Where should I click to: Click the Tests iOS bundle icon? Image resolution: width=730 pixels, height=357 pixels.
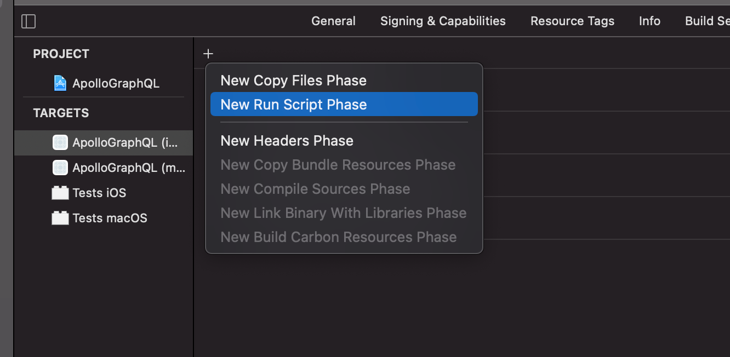60,193
